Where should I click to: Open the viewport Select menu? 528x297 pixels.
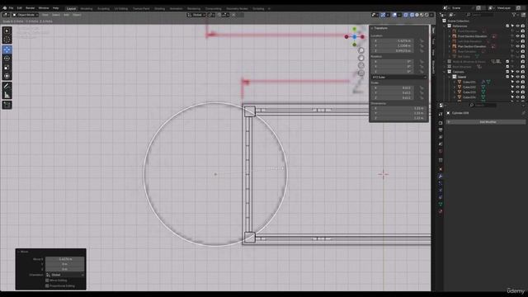pyautogui.click(x=56, y=15)
